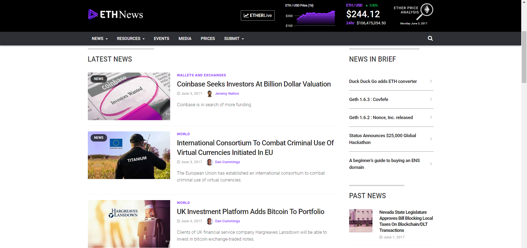Open the ETHERLive button
Image resolution: width=527 pixels, height=248 pixels.
tap(258, 16)
